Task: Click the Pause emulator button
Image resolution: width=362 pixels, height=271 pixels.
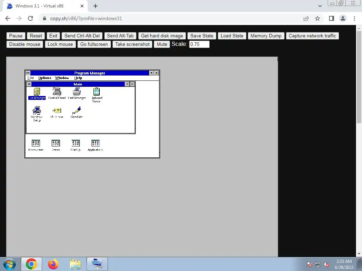Action: click(x=16, y=36)
